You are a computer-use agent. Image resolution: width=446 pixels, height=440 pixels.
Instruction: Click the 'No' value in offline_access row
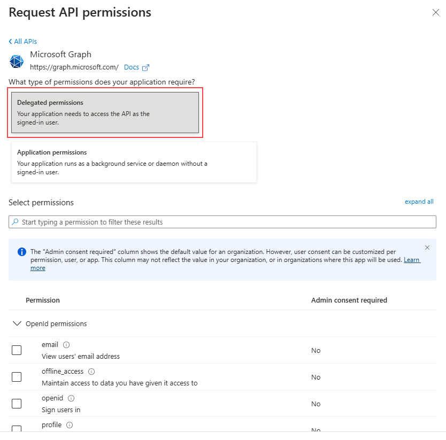tap(316, 377)
